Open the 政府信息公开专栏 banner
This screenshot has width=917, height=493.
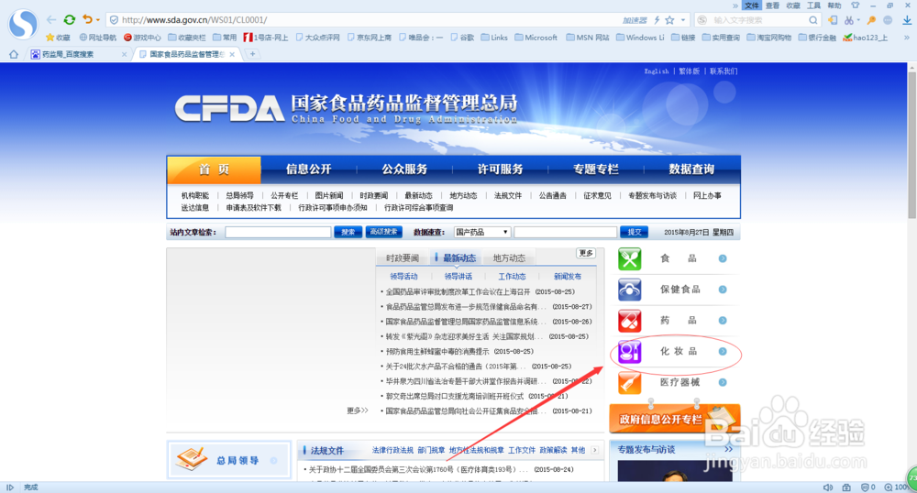(x=675, y=418)
